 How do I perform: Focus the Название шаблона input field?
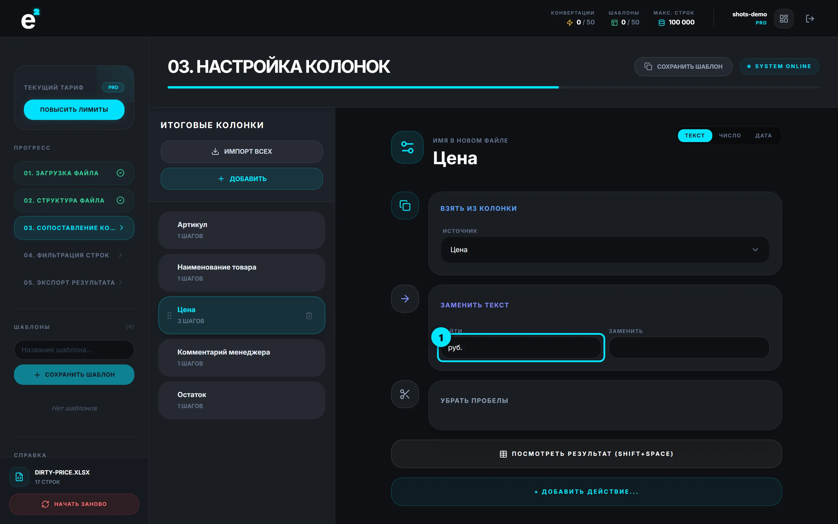coord(74,350)
